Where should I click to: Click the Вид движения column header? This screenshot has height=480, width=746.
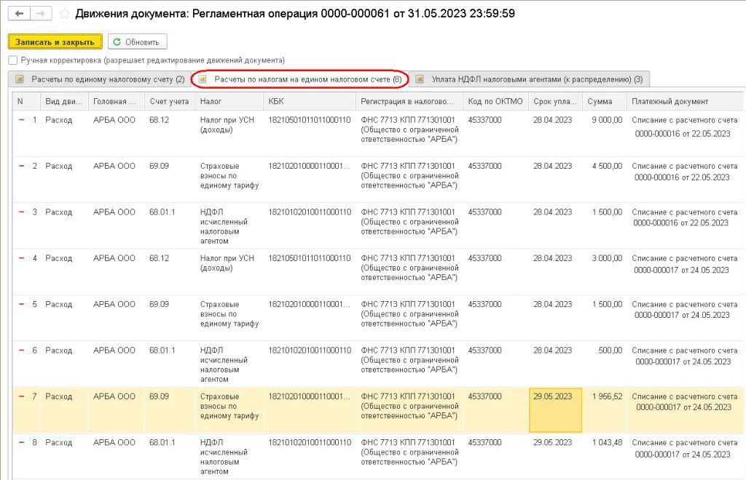tap(64, 101)
